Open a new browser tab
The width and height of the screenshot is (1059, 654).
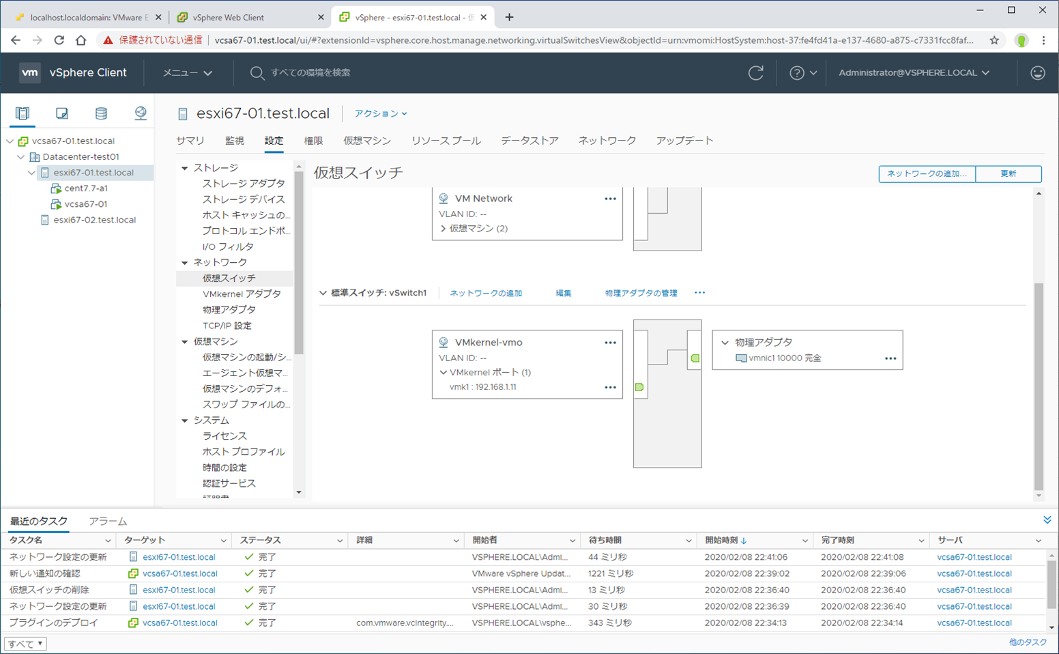(x=509, y=17)
